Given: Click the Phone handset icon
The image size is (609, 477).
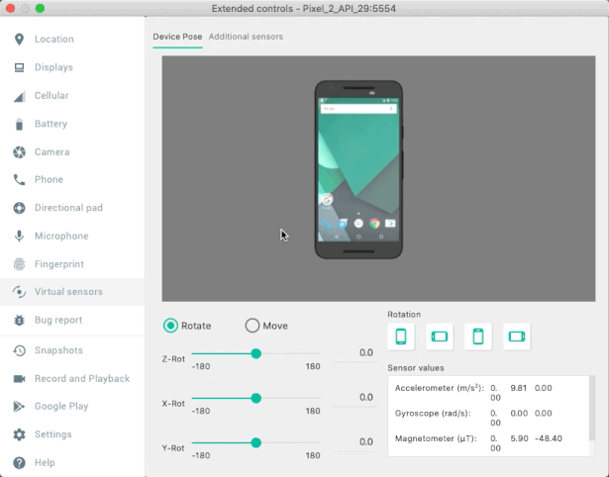Looking at the screenshot, I should (x=19, y=180).
